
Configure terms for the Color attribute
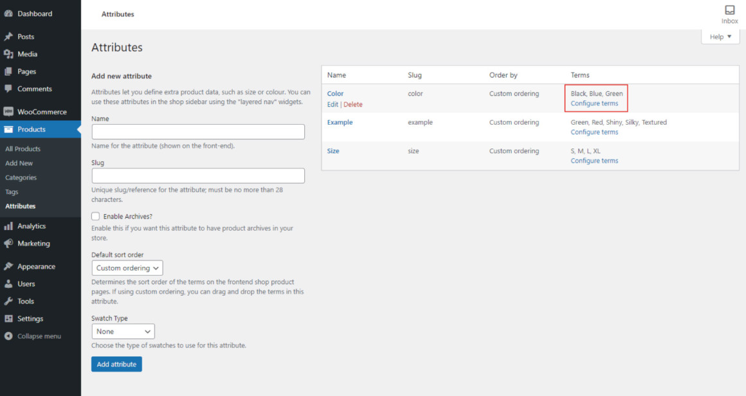point(594,103)
